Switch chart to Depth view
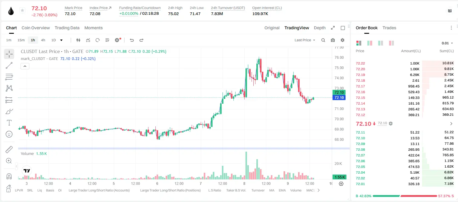Viewport: 458px width, 202px height. point(320,28)
